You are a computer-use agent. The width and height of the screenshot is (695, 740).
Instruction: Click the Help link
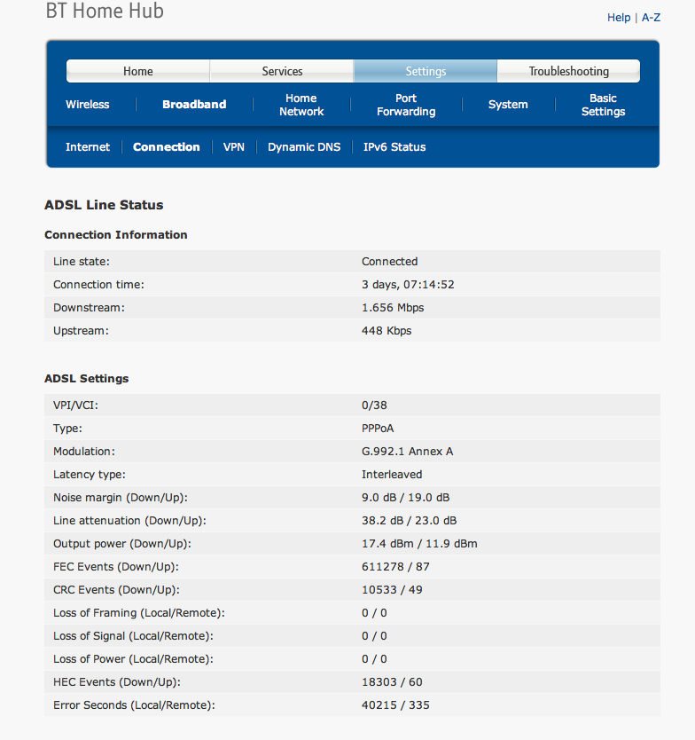(x=619, y=18)
